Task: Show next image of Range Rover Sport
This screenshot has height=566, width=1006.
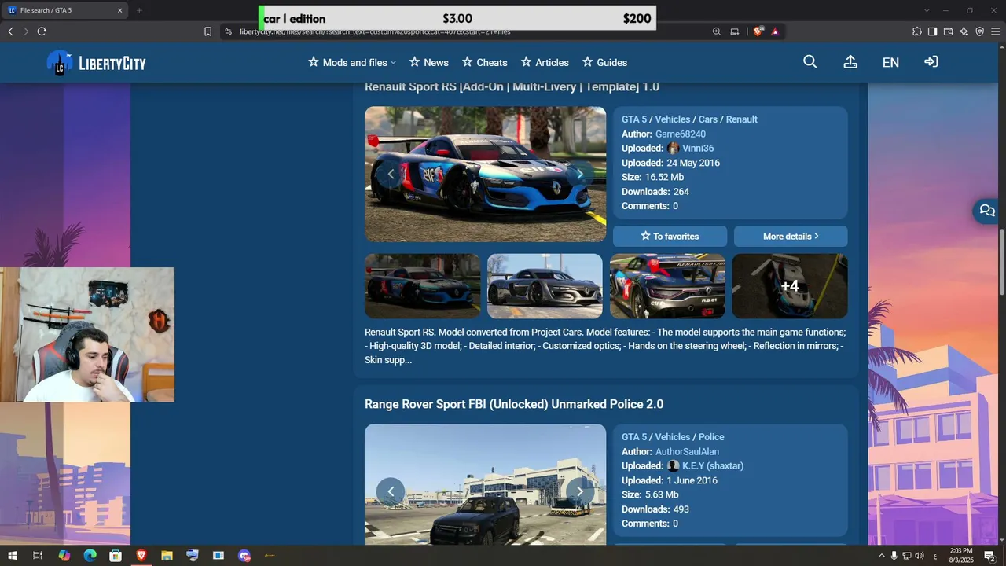Action: click(x=580, y=491)
